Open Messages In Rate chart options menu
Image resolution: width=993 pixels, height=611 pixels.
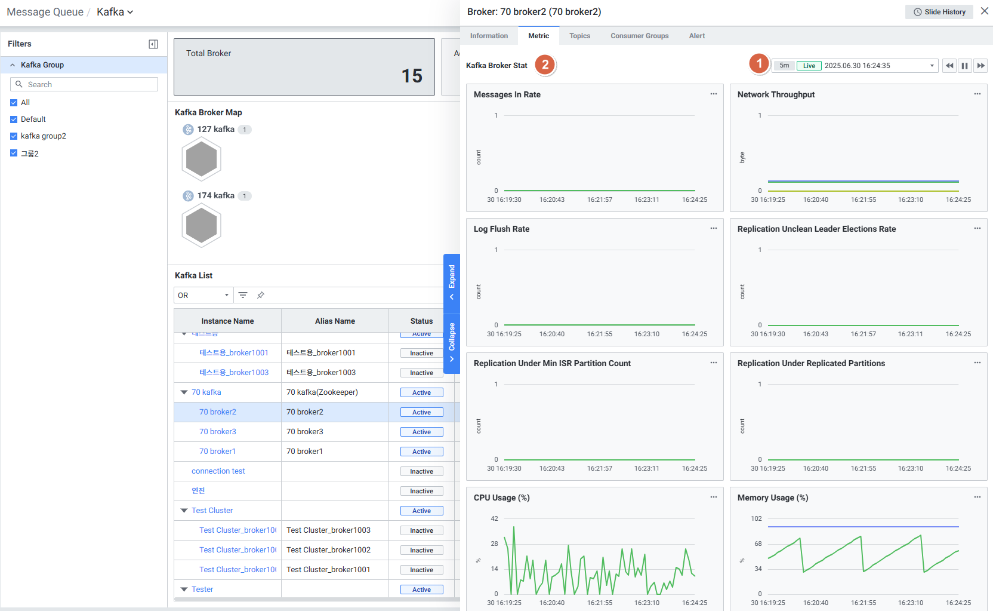[x=713, y=94]
